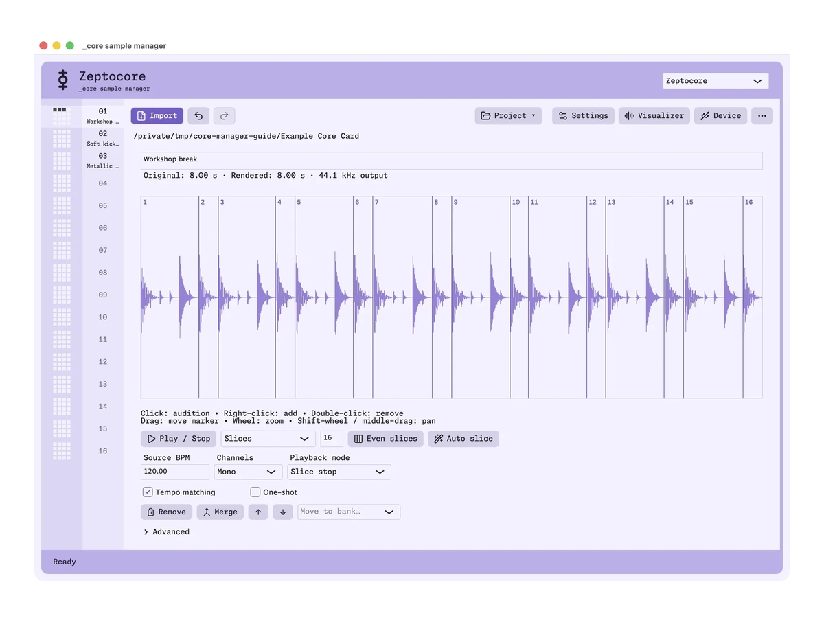Select the bank grid icon beside slot 06

[x=62, y=228]
